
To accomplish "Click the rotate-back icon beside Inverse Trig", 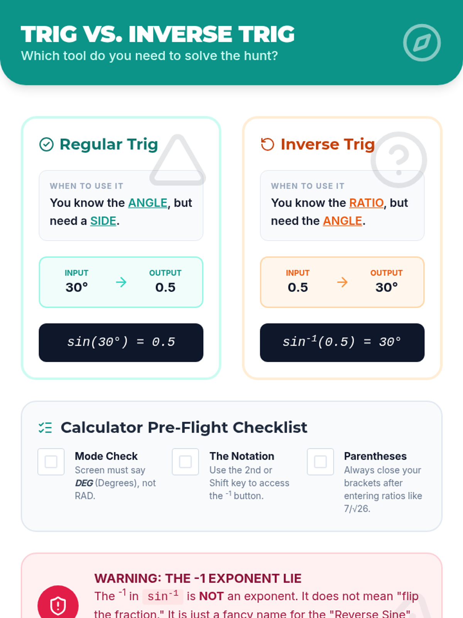I will point(267,144).
